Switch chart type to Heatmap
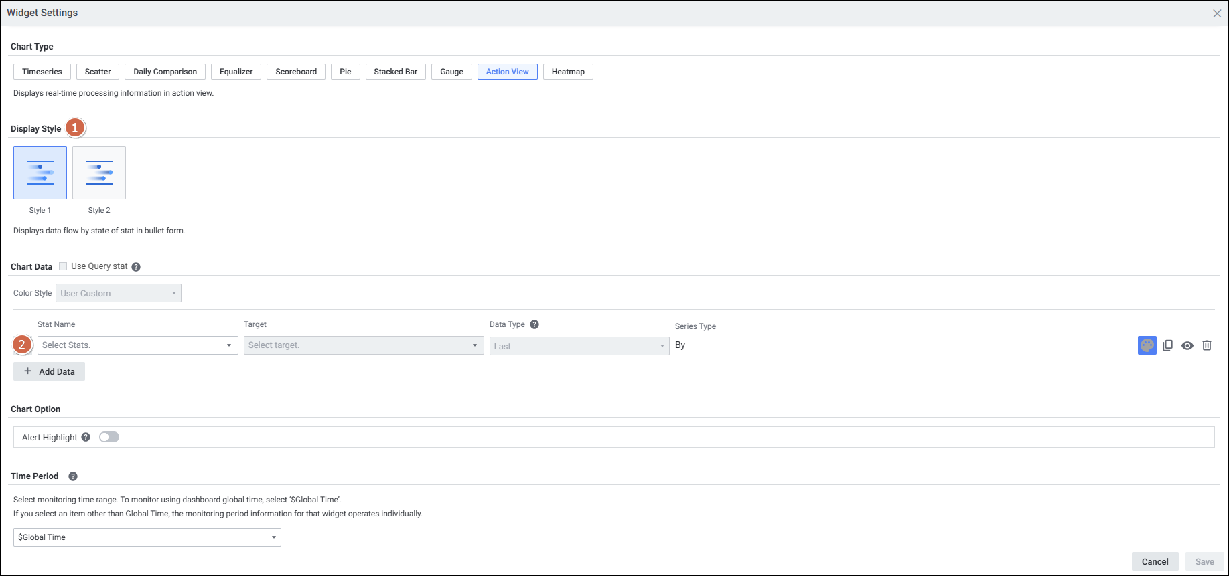Screen dimensions: 1229x576 (x=567, y=72)
